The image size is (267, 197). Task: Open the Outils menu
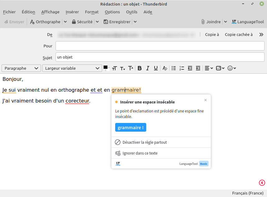point(132,12)
